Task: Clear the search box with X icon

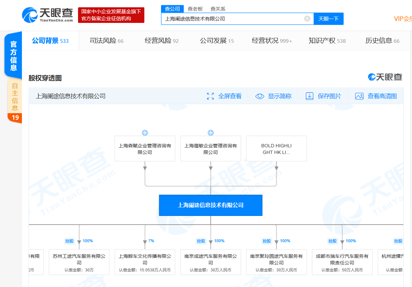Action: point(307,19)
